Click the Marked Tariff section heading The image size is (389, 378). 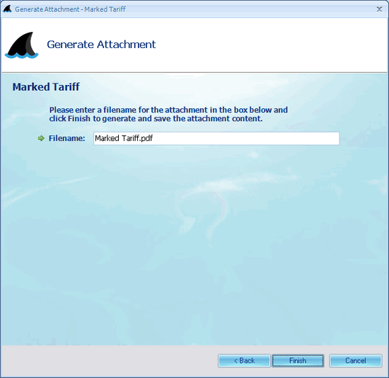click(46, 87)
